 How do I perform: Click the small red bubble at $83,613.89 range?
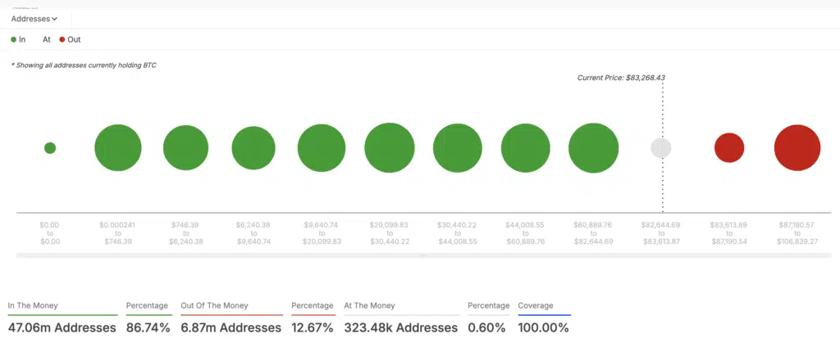coord(729,148)
